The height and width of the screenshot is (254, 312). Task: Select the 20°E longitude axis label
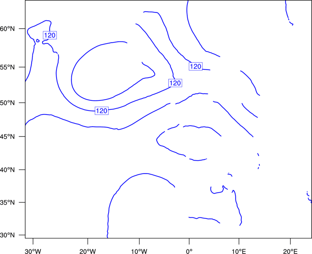[290, 251]
